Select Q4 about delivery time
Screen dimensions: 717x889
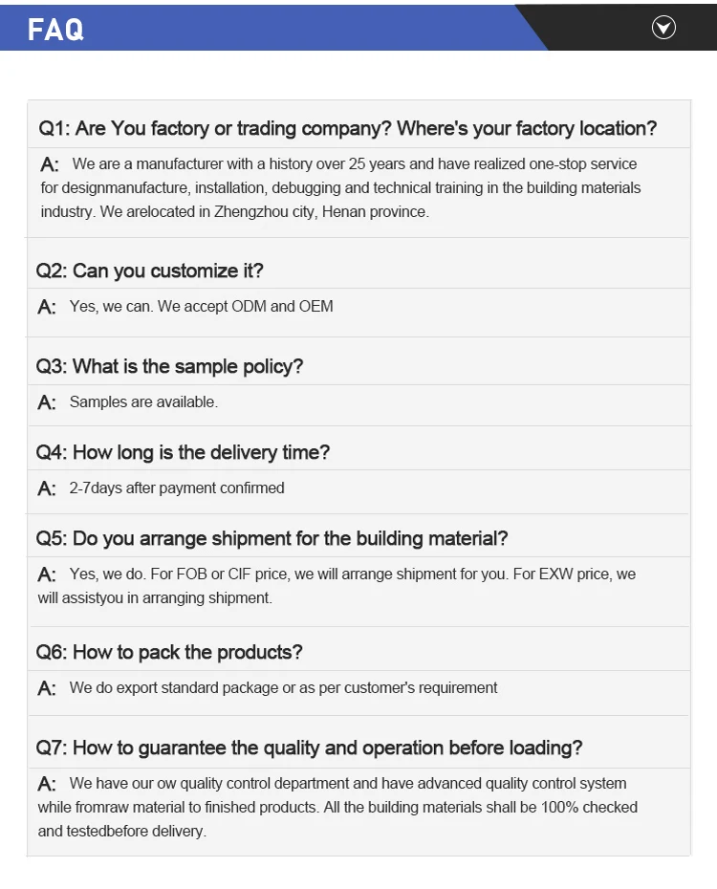[x=183, y=452]
